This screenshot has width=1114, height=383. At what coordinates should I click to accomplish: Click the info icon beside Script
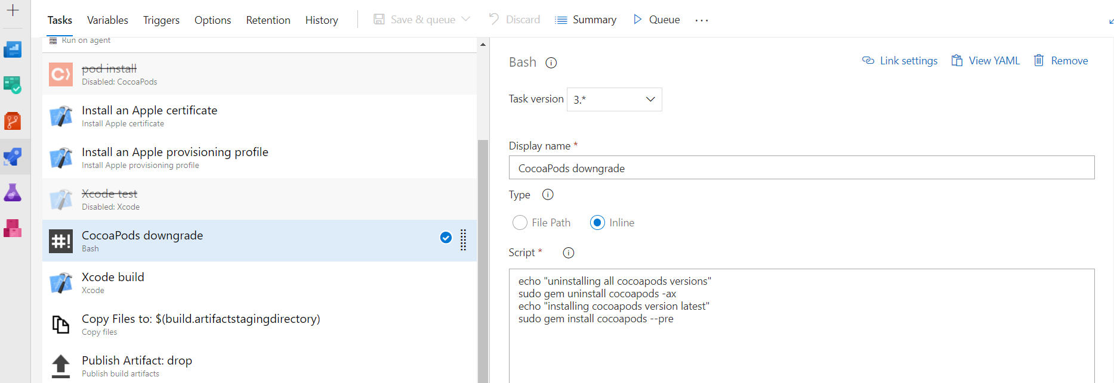click(569, 253)
